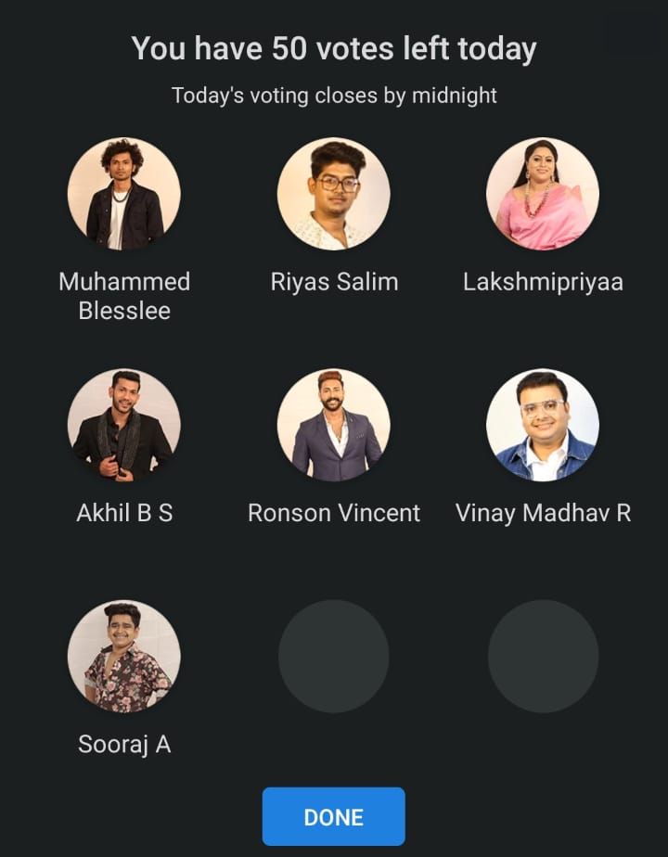The width and height of the screenshot is (668, 857).
Task: Tap Akhil B S contestant avatar
Action: click(124, 425)
